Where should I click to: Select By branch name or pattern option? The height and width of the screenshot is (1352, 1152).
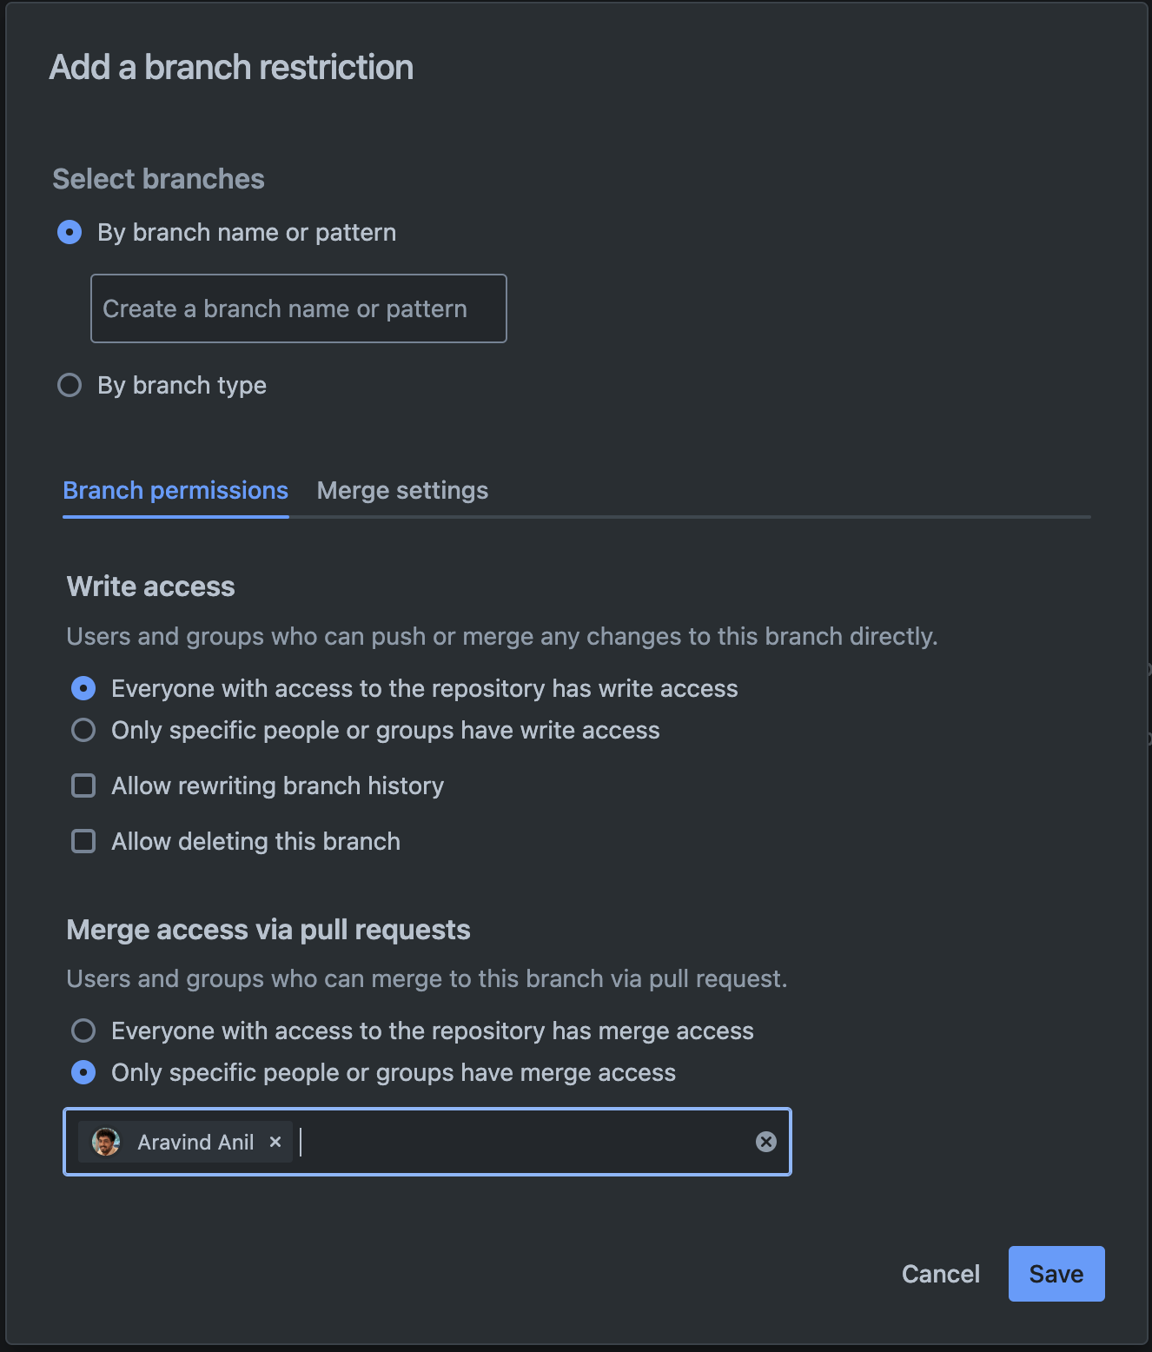pyautogui.click(x=70, y=232)
